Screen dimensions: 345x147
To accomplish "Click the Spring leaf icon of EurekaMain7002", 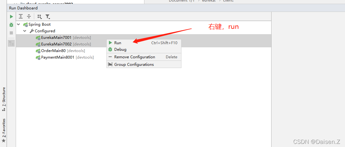I will click(38, 45).
